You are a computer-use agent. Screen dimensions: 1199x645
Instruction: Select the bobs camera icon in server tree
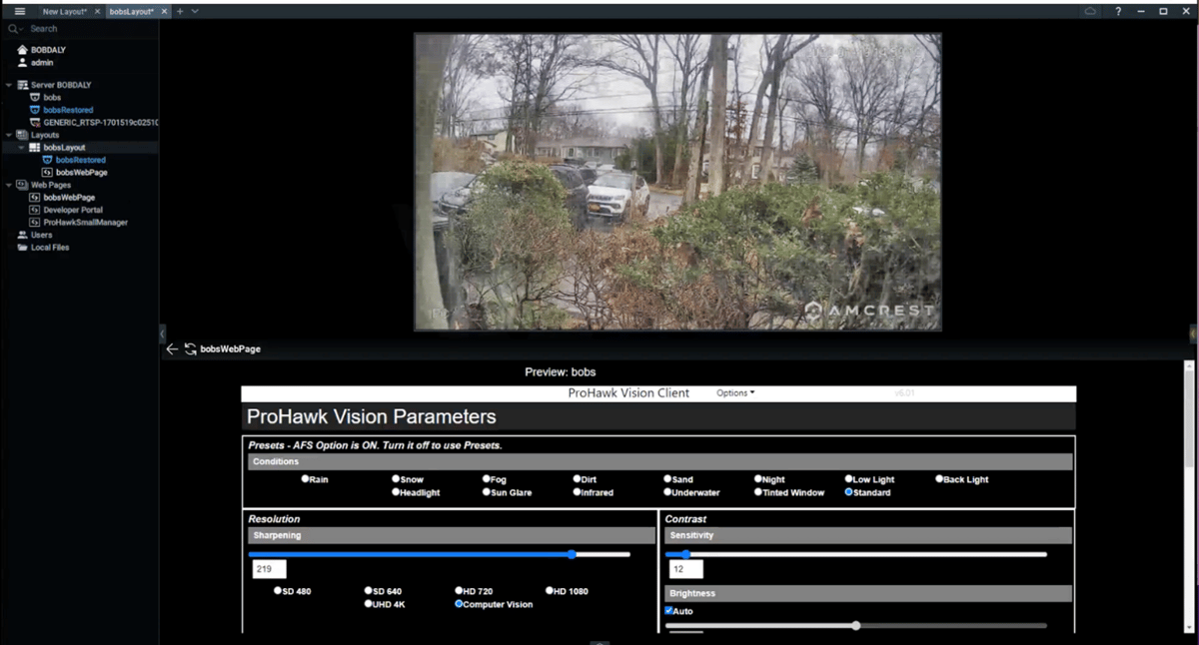pos(35,97)
